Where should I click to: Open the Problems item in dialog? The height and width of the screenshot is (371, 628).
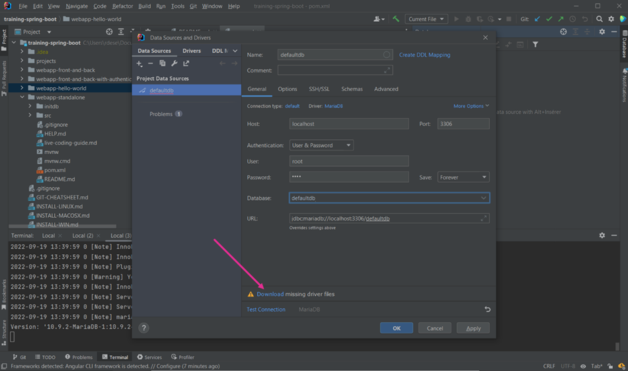(166, 114)
